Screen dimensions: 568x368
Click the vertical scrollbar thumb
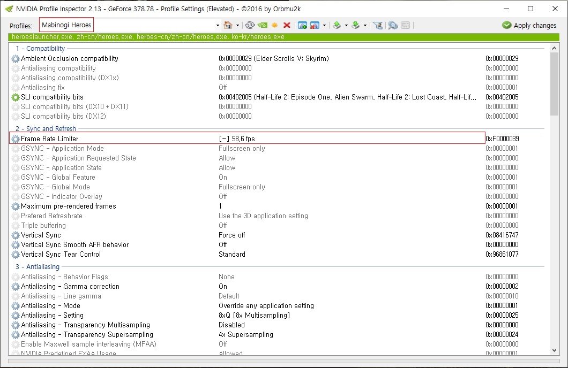[554, 84]
